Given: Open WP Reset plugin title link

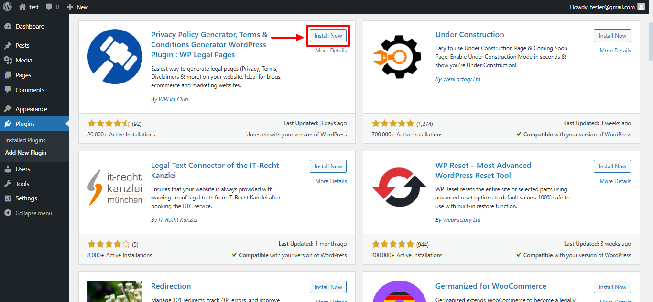Looking at the screenshot, I should pos(483,170).
